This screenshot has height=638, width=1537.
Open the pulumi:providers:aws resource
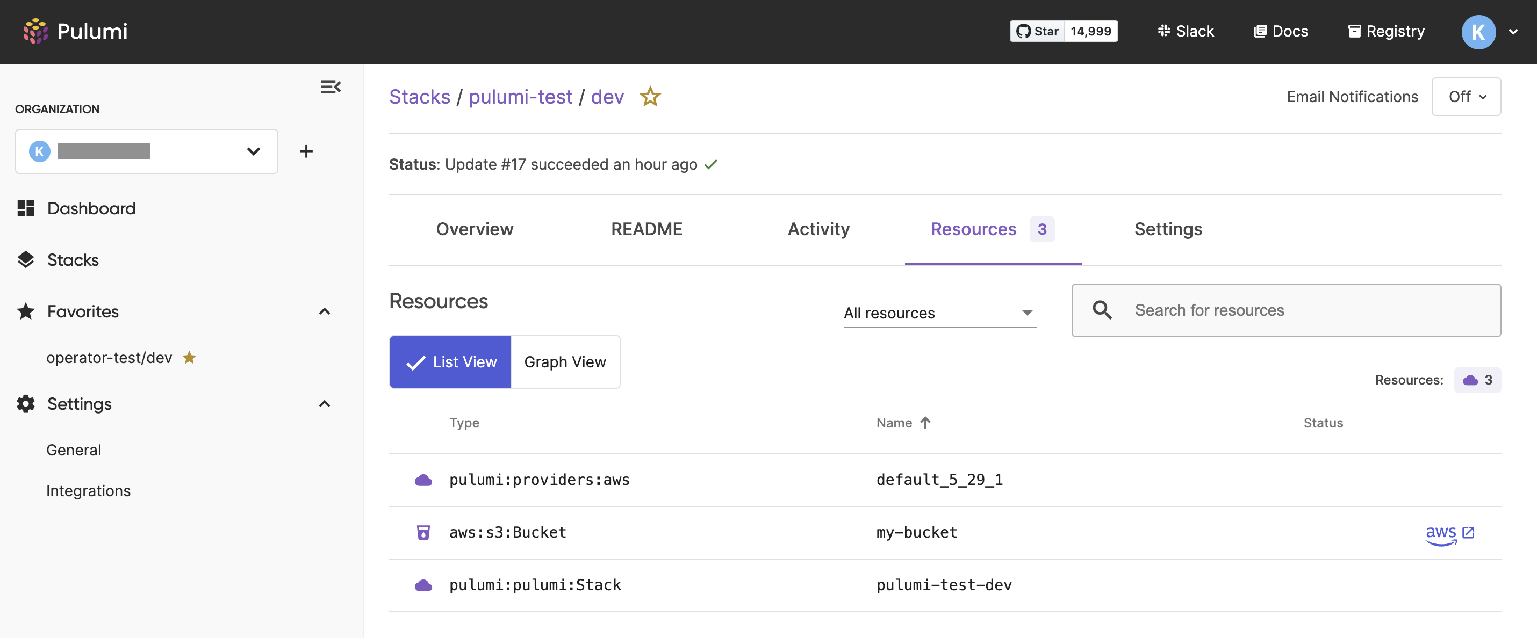click(x=540, y=480)
